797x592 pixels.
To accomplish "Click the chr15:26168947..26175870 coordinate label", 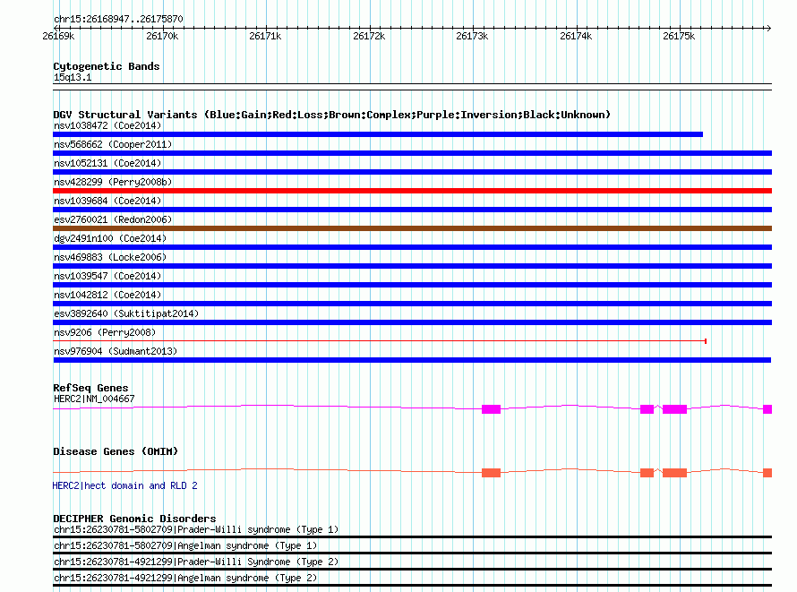I will [x=118, y=19].
